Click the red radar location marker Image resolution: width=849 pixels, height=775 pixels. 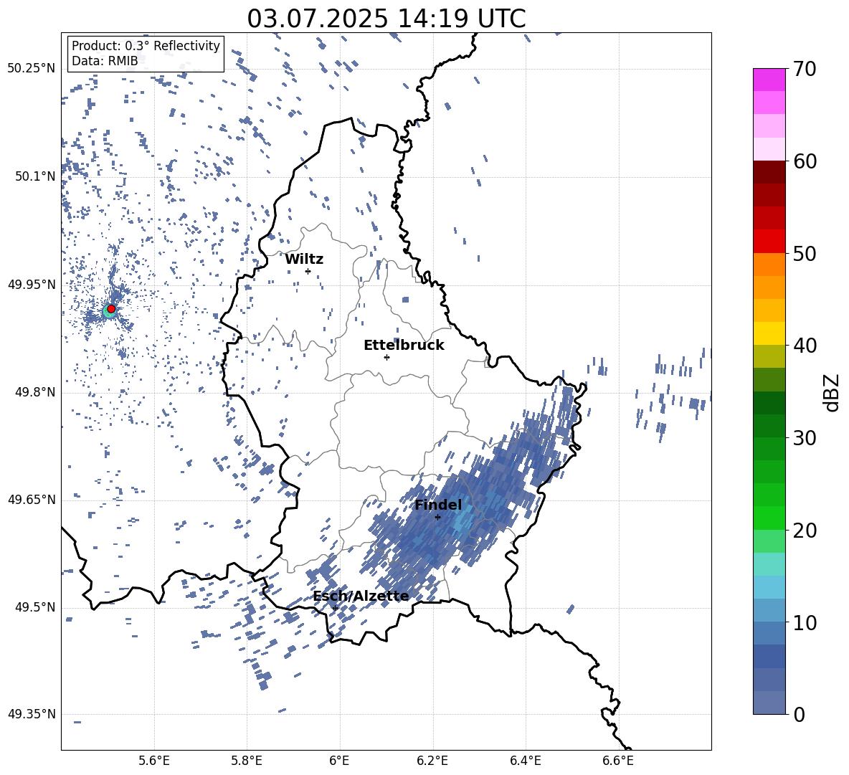(x=111, y=309)
